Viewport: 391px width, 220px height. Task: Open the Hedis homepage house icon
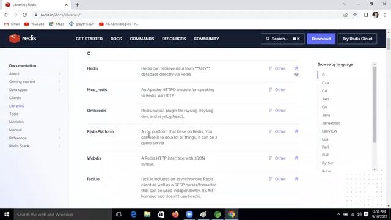(x=296, y=68)
